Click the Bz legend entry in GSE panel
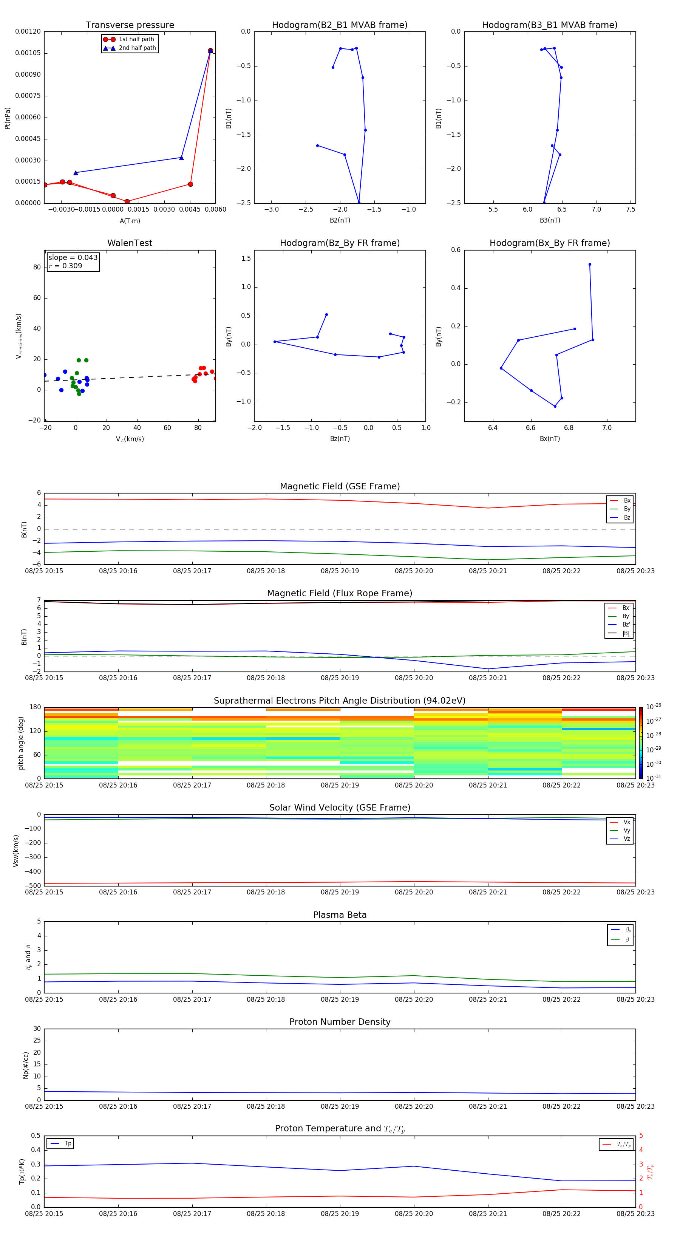The height and width of the screenshot is (1247, 680). coord(620,517)
